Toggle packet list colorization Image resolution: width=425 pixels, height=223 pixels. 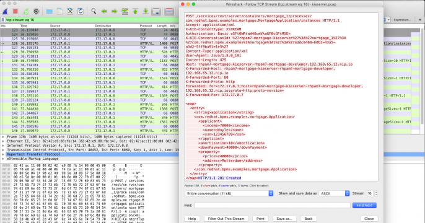[x=169, y=11]
